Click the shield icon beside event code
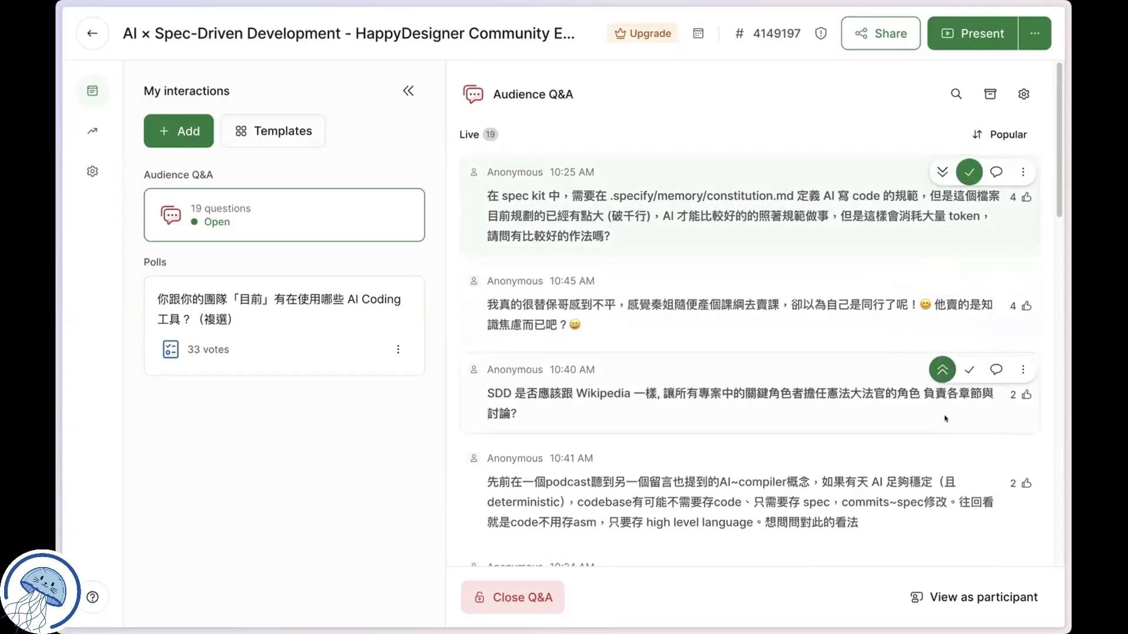The image size is (1128, 634). click(x=821, y=33)
